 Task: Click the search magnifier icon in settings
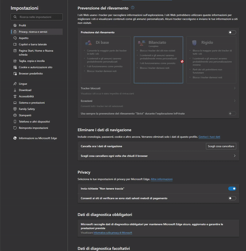coord(15,17)
